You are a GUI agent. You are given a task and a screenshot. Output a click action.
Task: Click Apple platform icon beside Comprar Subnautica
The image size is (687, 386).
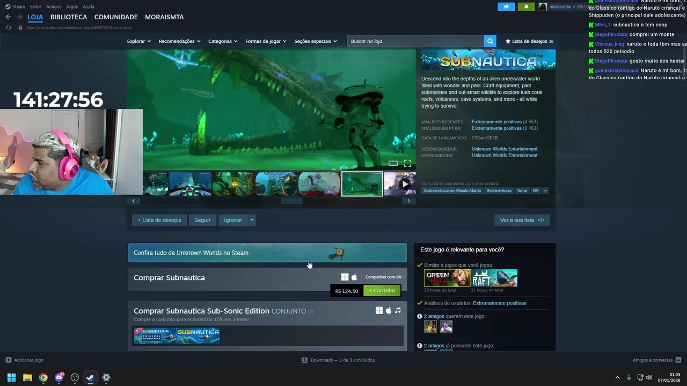click(354, 277)
